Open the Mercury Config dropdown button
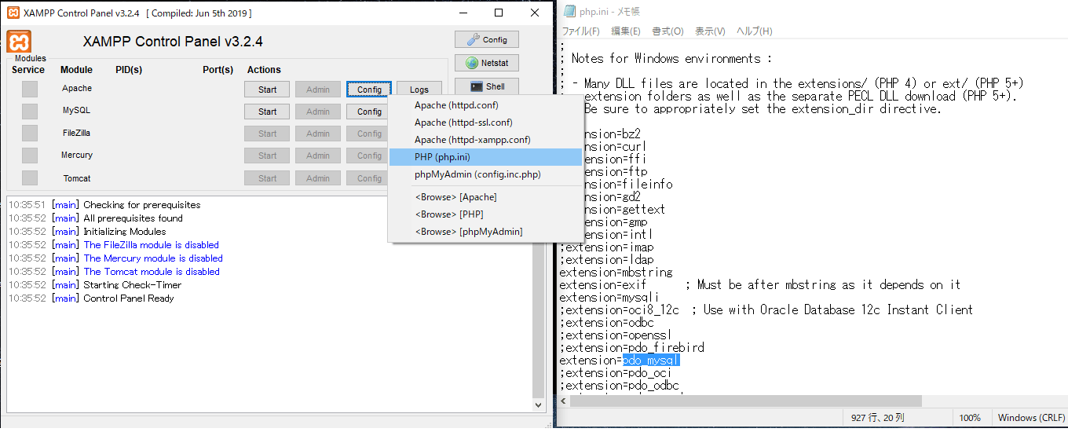The image size is (1068, 432). [x=368, y=156]
